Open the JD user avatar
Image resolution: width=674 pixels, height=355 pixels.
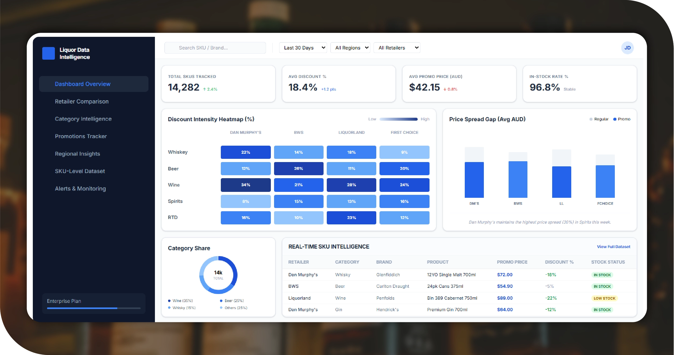(x=627, y=48)
